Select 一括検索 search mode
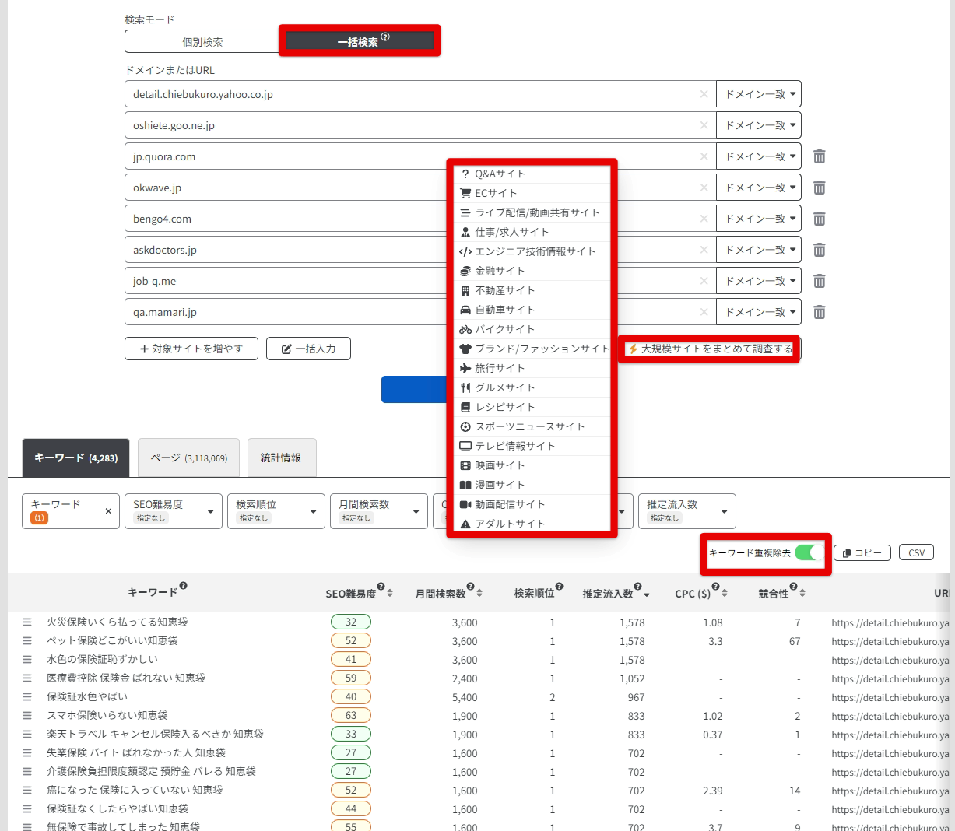955x831 pixels. pos(359,42)
